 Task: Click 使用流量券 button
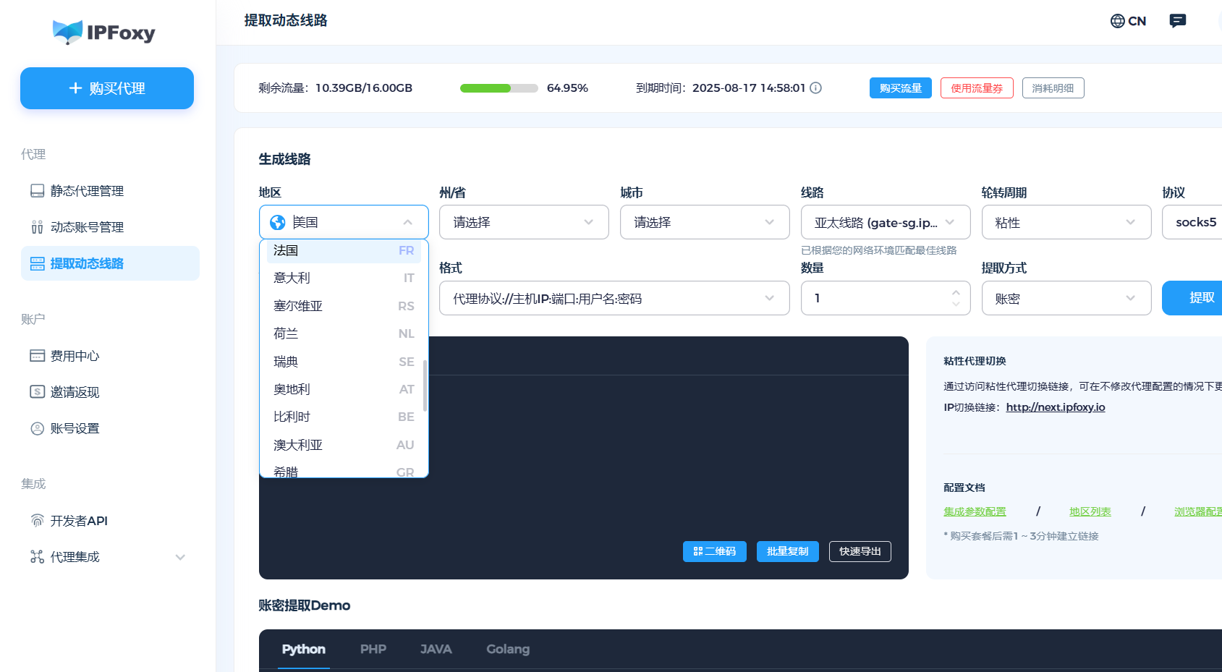tap(977, 88)
